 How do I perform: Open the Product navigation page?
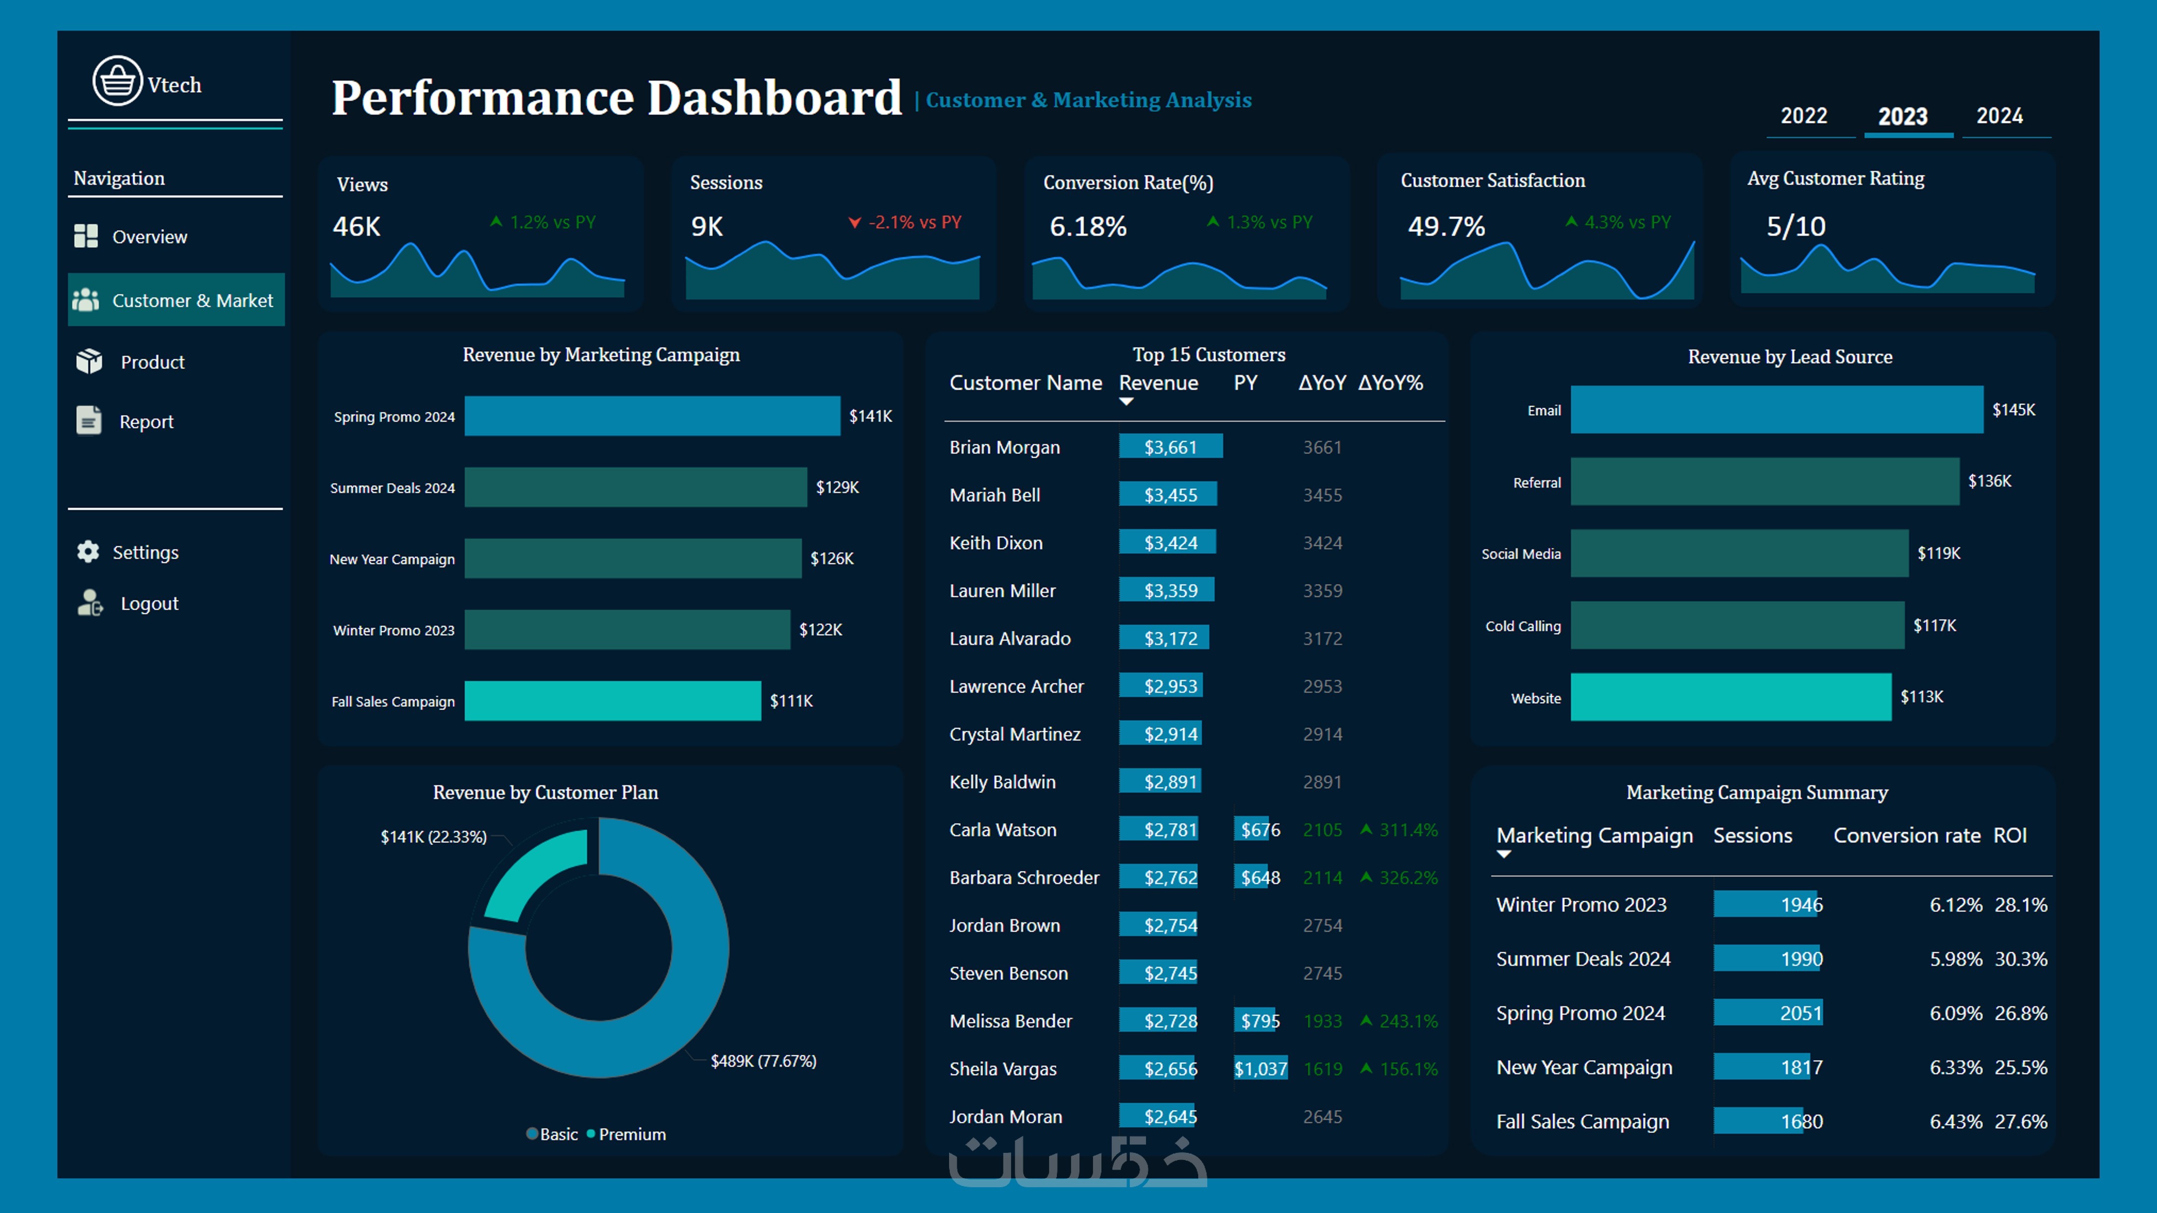[152, 363]
